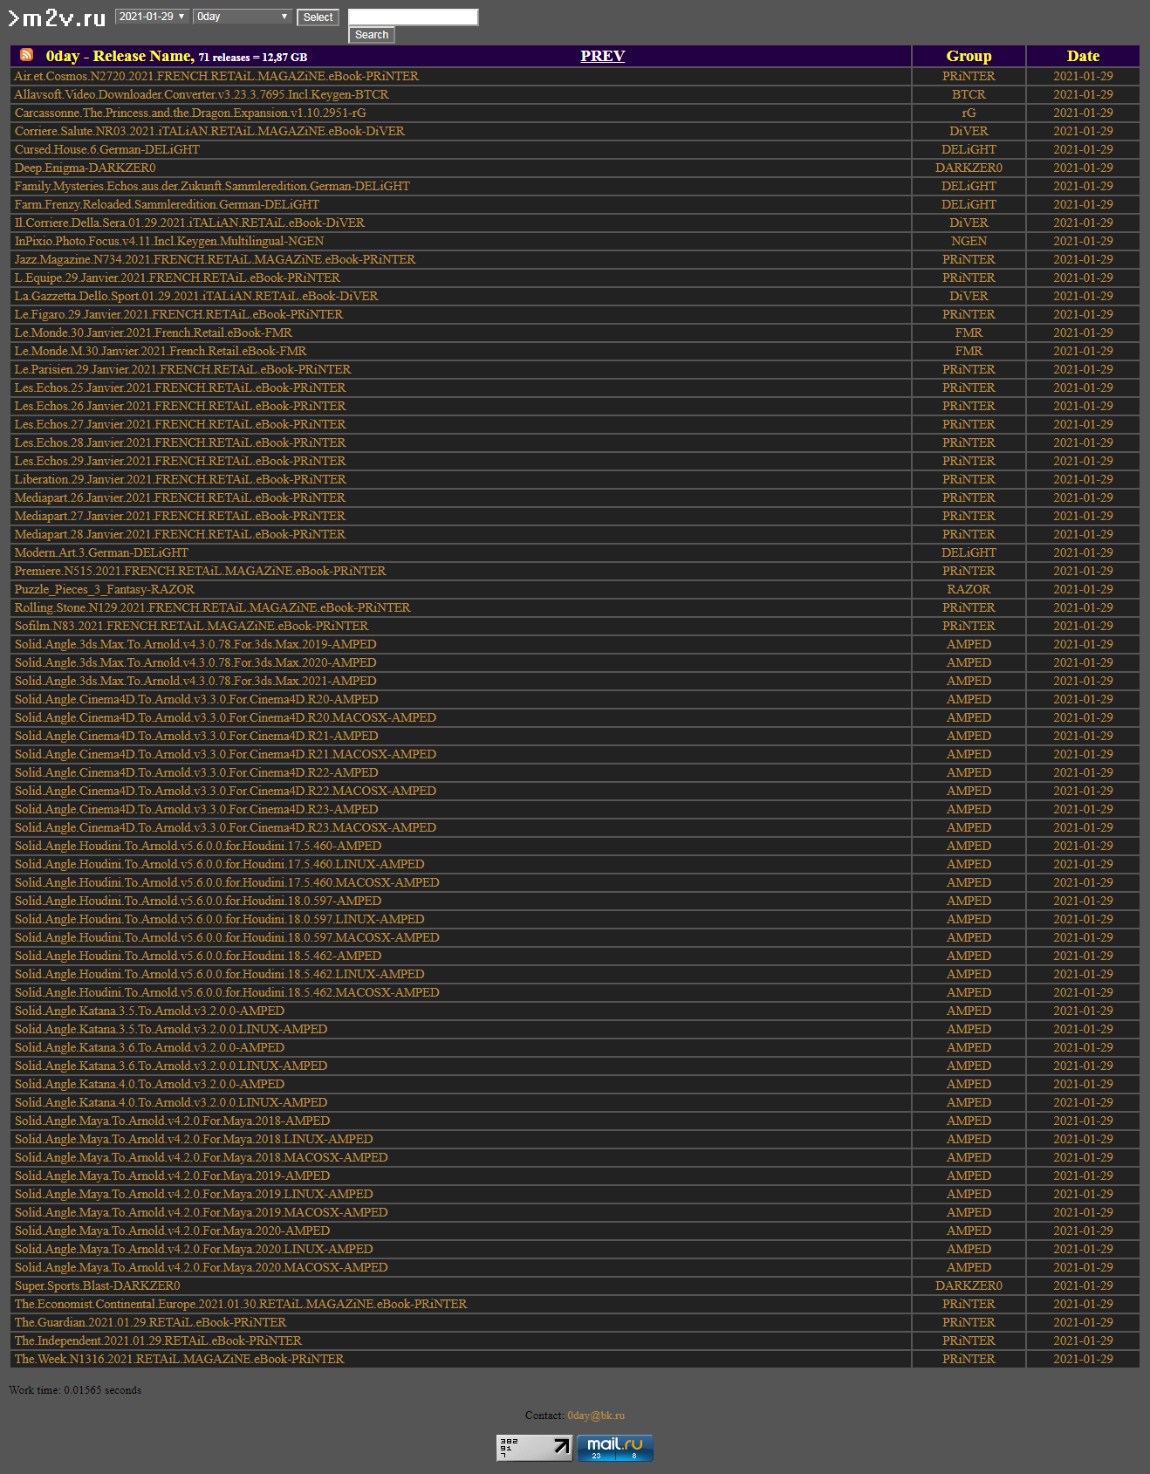This screenshot has width=1150, height=1474.
Task: Click RAZOR group cell
Action: click(x=969, y=589)
